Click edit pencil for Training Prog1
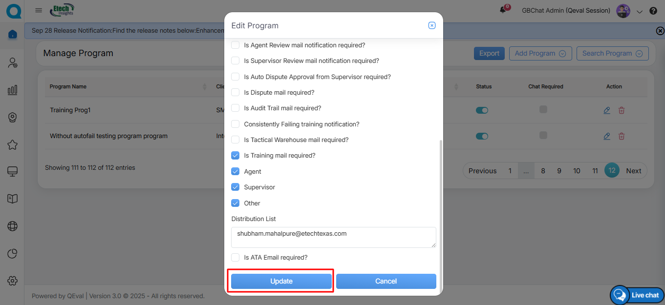The width and height of the screenshot is (665, 305). click(607, 110)
